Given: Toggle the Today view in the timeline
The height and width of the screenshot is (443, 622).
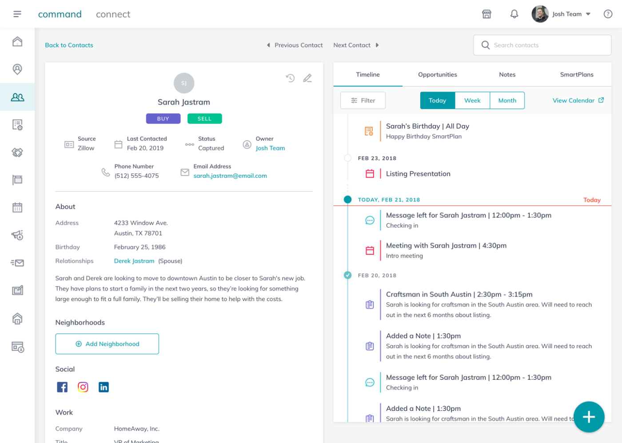Looking at the screenshot, I should pos(437,100).
